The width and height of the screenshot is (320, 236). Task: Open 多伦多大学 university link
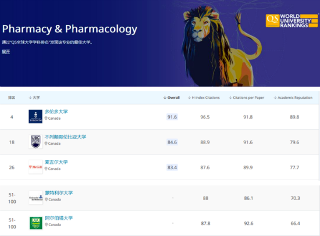[x=56, y=112]
